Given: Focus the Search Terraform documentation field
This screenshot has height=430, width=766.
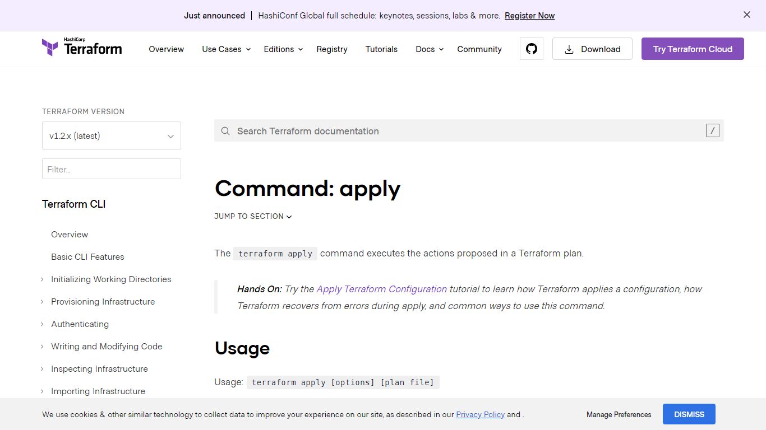Looking at the screenshot, I should coord(469,130).
